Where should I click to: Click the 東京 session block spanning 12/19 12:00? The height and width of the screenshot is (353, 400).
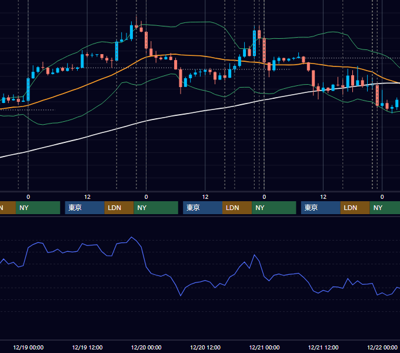pyautogui.click(x=85, y=208)
